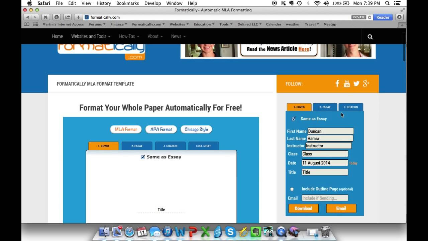Open the Education bookmarks folder
The image size is (428, 241).
[x=204, y=24]
